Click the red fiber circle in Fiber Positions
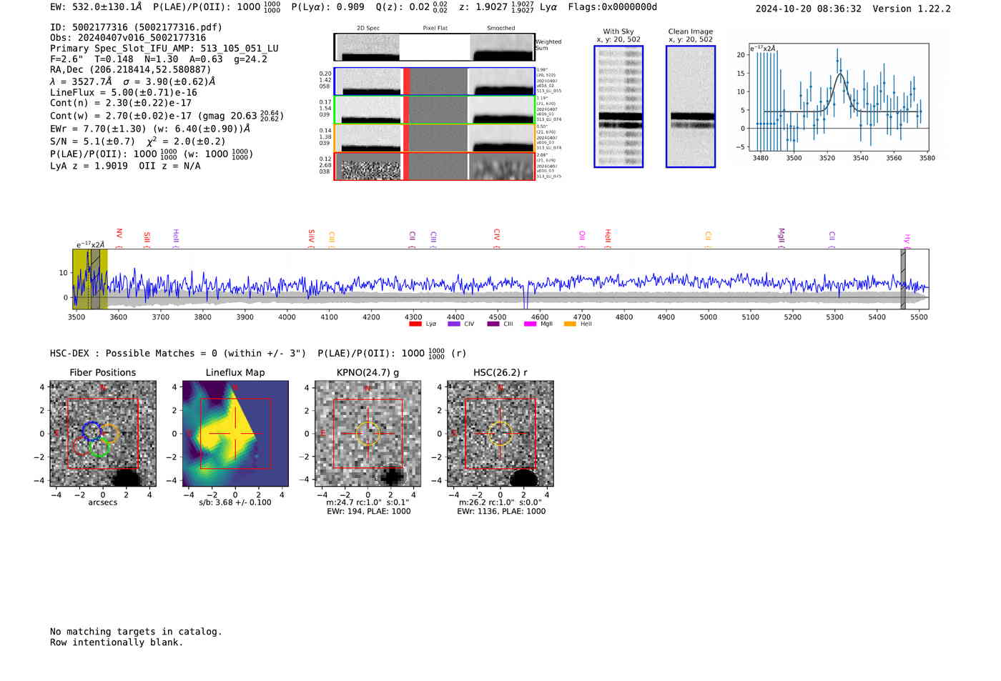Viewport: 1001px width, 681px height. [83, 447]
